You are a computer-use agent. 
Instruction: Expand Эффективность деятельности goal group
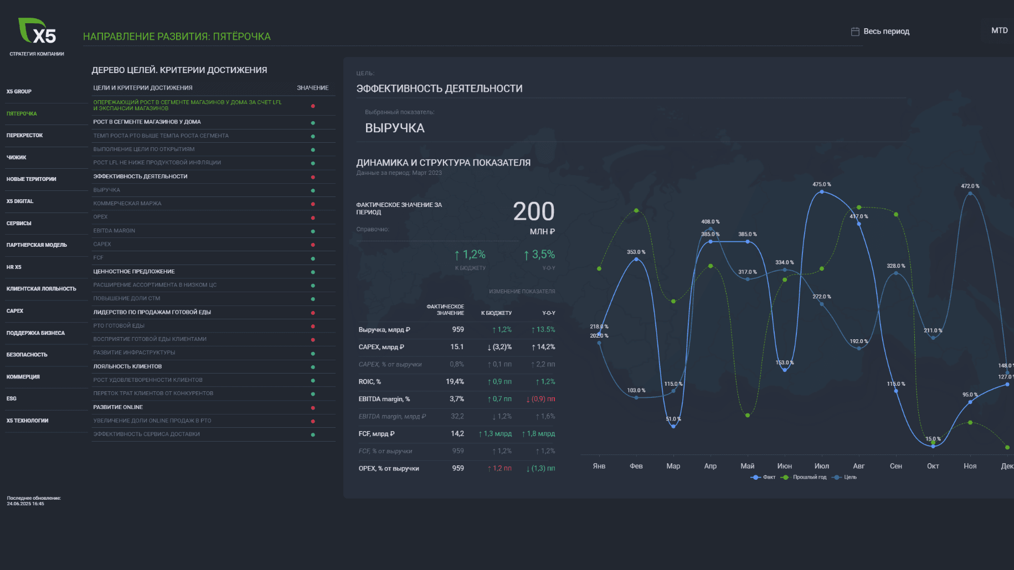click(213, 177)
